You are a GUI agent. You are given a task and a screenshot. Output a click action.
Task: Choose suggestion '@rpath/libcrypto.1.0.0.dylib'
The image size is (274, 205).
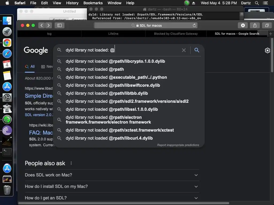[129, 61]
